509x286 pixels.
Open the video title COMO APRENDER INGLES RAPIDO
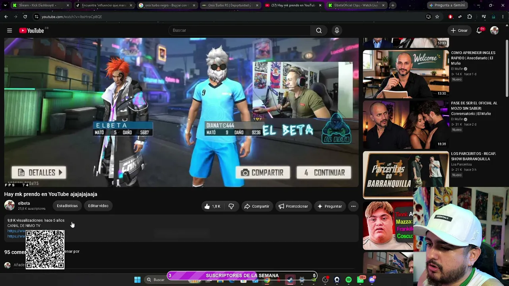pos(473,58)
